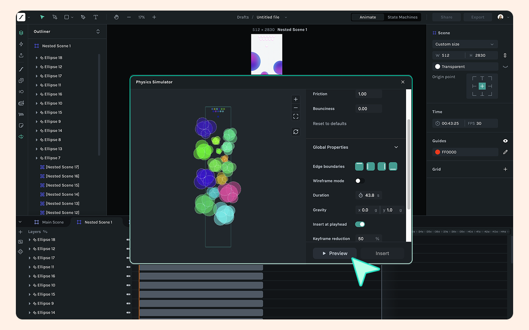This screenshot has height=330, width=529.
Task: Click the reset simulation refresh icon
Action: click(296, 132)
